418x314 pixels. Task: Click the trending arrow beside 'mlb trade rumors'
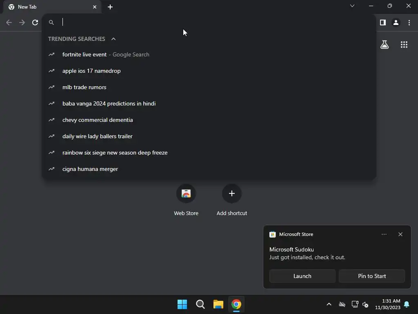[x=51, y=87]
